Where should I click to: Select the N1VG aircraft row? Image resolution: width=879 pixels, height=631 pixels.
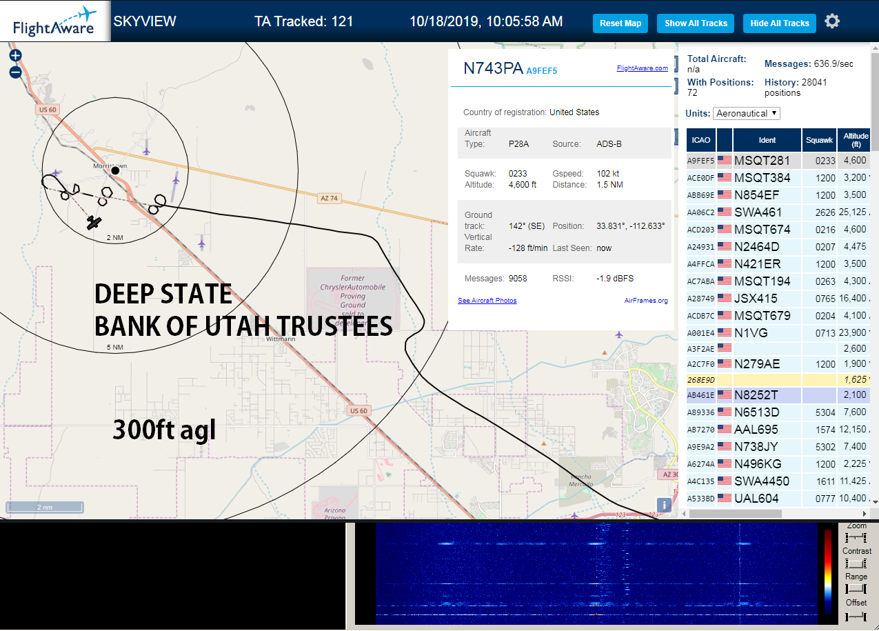tap(778, 332)
